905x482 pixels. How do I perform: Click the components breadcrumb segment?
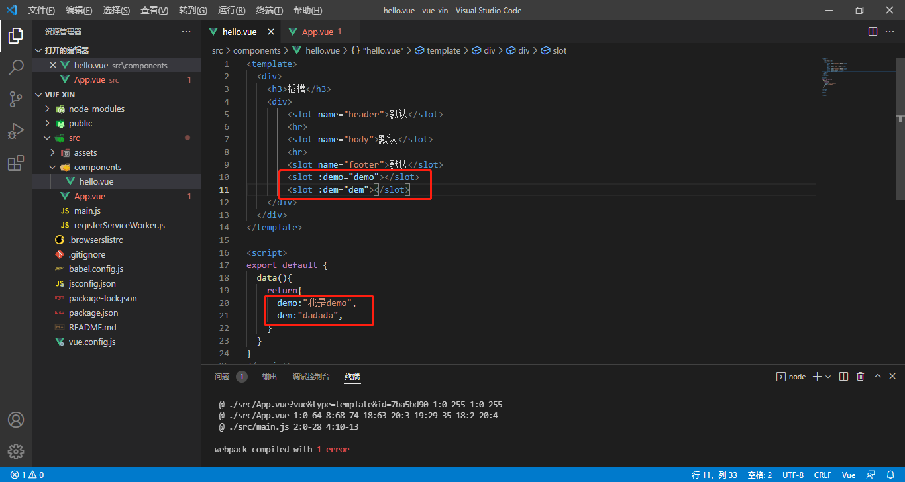point(257,50)
